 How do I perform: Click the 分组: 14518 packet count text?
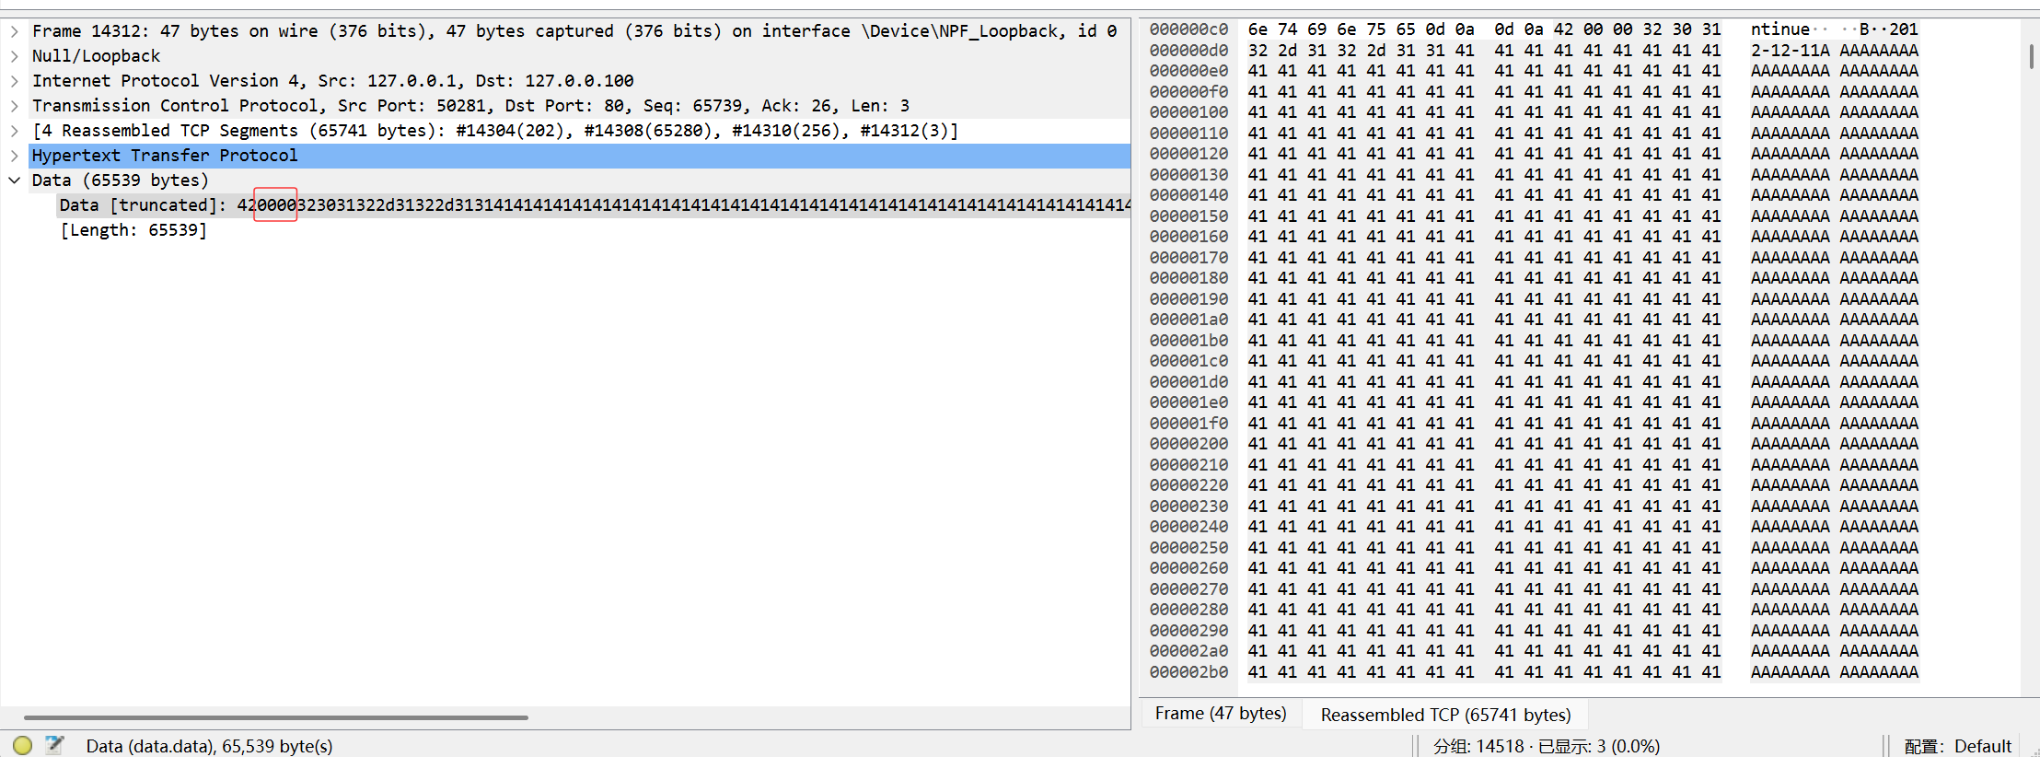pos(1478,746)
